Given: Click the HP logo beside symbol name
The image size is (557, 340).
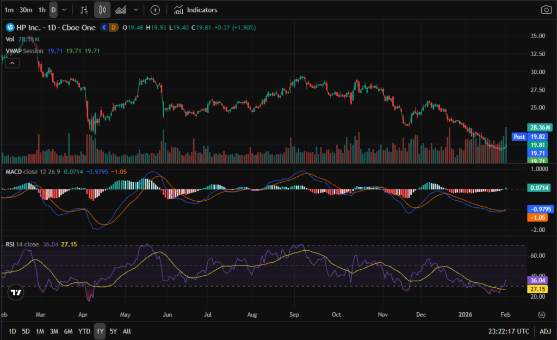Looking at the screenshot, I should coord(10,27).
